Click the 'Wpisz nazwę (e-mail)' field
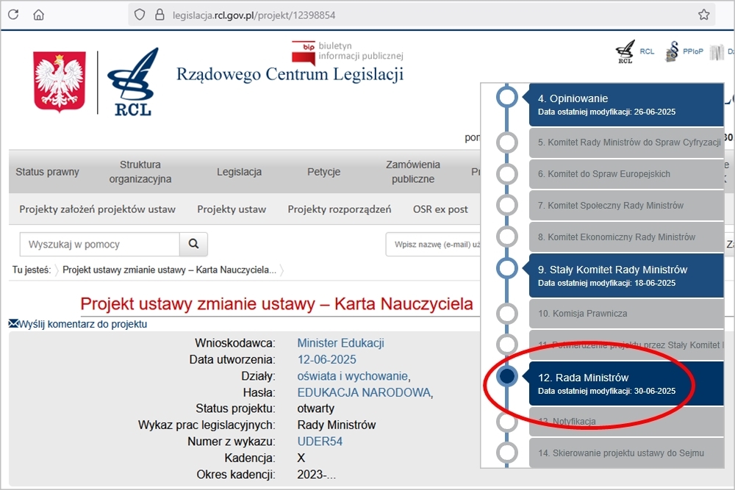 tap(433, 244)
